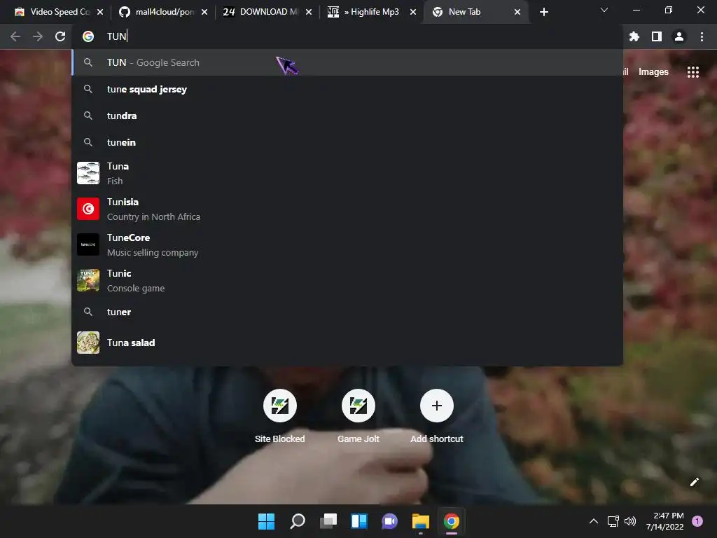Close the Highlife Mp3 tab

[x=413, y=12]
